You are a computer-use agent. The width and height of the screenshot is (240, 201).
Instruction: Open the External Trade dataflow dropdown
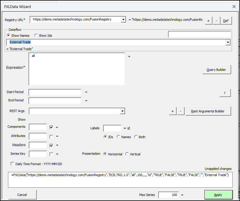[x=228, y=42]
